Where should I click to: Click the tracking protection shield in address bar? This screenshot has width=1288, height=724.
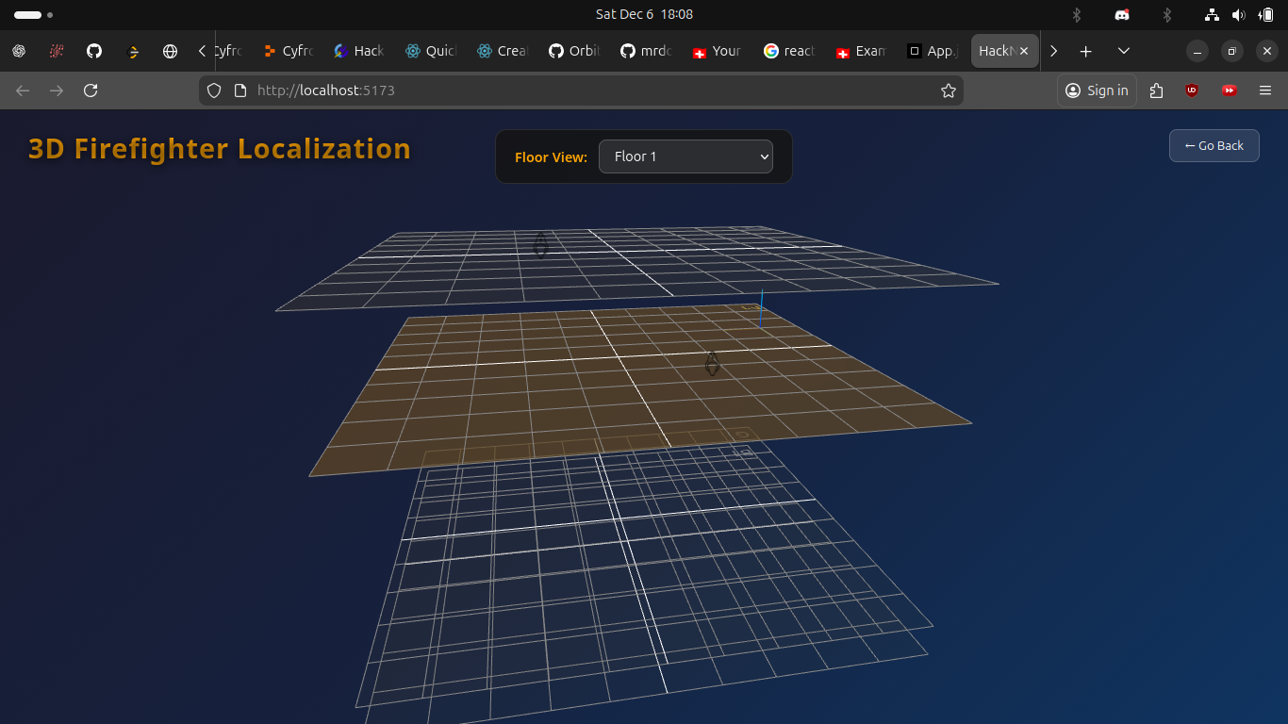pos(214,90)
